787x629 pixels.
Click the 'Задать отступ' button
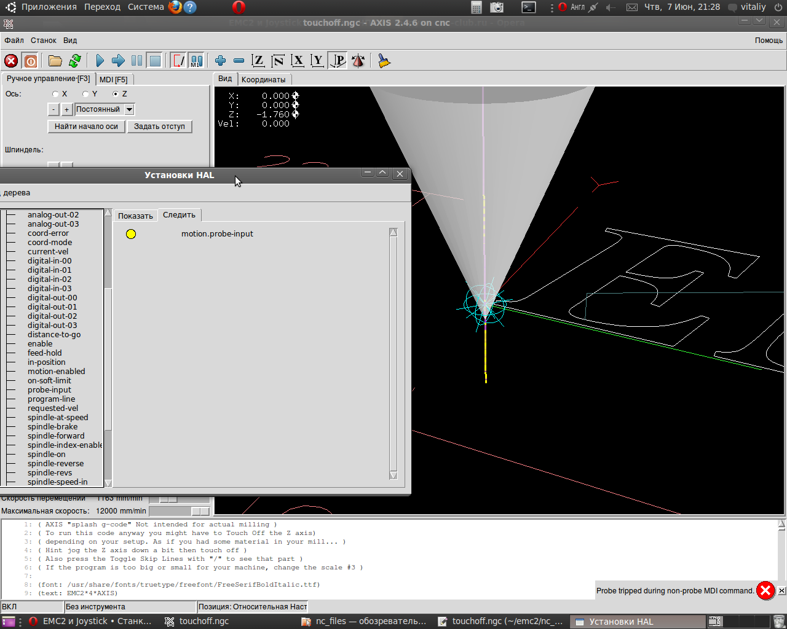coord(159,127)
